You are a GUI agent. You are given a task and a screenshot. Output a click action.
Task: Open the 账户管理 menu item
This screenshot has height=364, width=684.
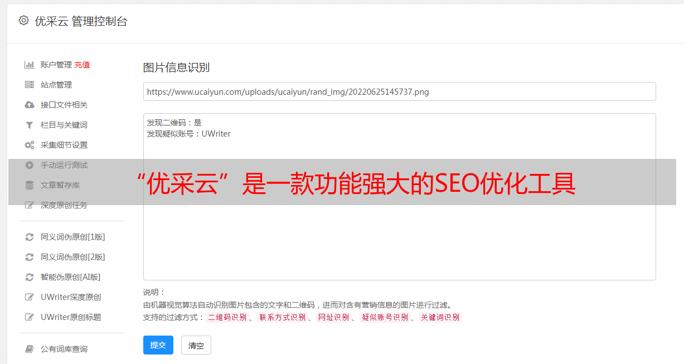56,65
